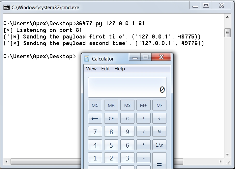Click the MC memory clear button
235x169 pixels.
pyautogui.click(x=95, y=105)
